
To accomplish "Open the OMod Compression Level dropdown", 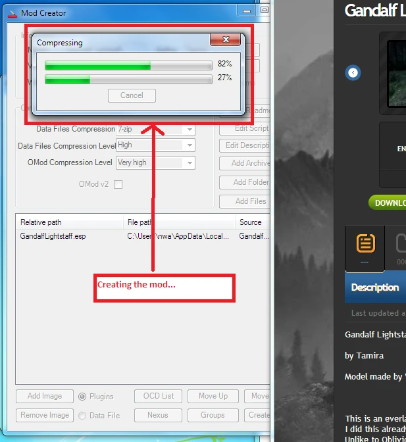I will pos(190,162).
